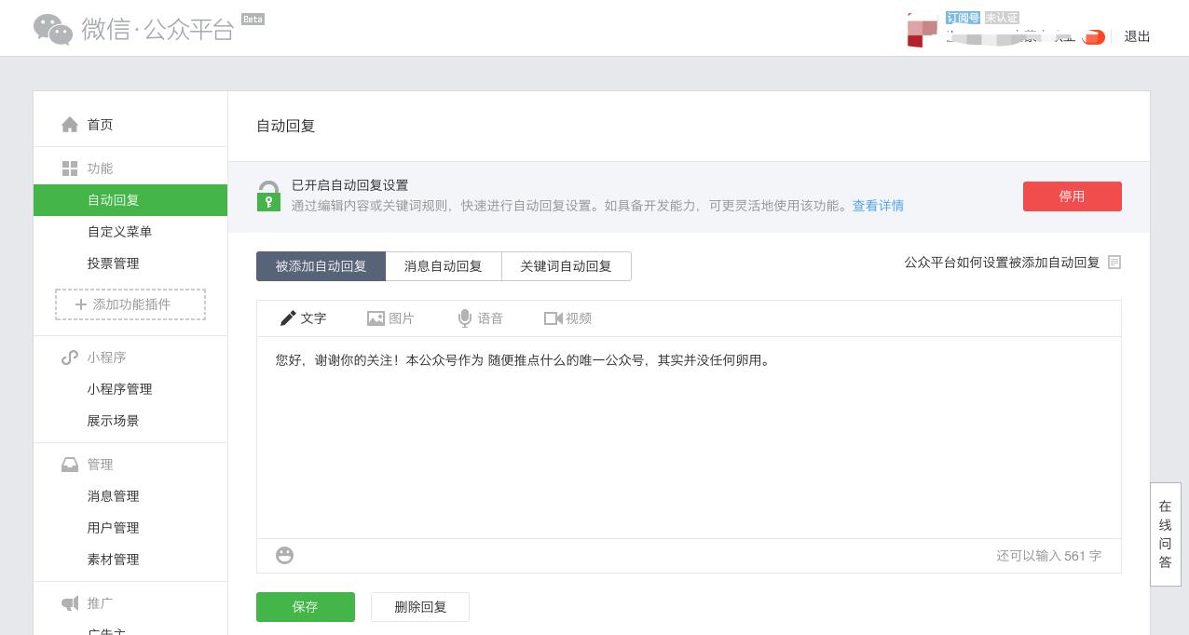Switch to the 关键词自动回复 tab
Viewport: 1189px width, 635px height.
[566, 266]
